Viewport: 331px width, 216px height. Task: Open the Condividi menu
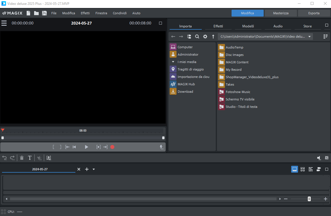[120, 13]
